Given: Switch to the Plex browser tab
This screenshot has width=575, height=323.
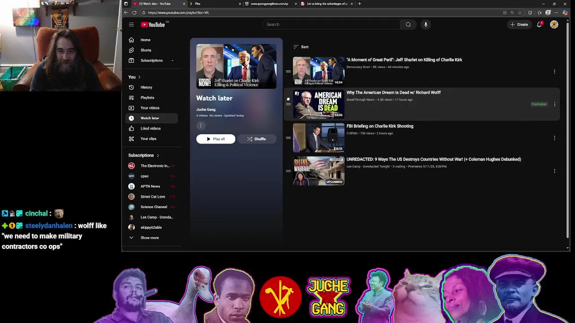Looking at the screenshot, I should [x=214, y=4].
